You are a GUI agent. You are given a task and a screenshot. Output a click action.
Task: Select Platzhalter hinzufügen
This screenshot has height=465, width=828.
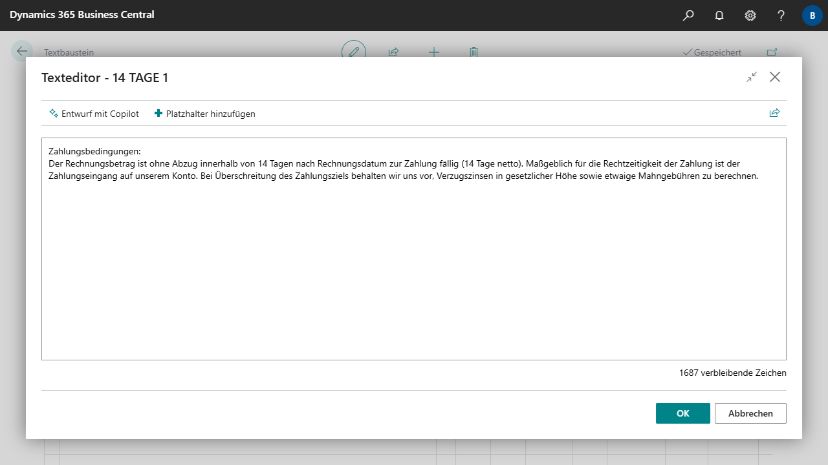(204, 114)
